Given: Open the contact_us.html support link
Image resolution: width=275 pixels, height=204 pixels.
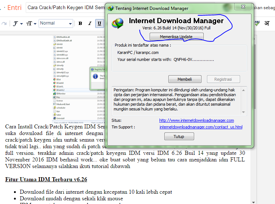Looking at the screenshot, I should tap(201, 127).
